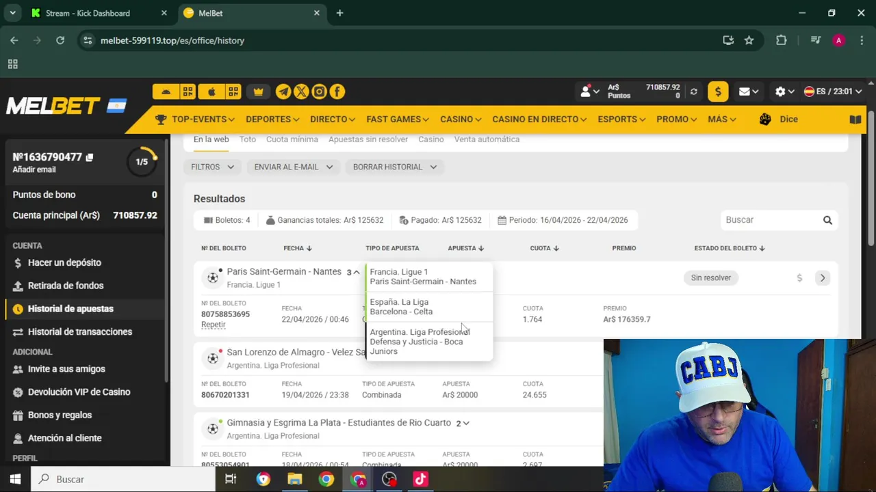Image resolution: width=876 pixels, height=492 pixels.
Task: Click the open book icon in navigation bar
Action: [855, 119]
